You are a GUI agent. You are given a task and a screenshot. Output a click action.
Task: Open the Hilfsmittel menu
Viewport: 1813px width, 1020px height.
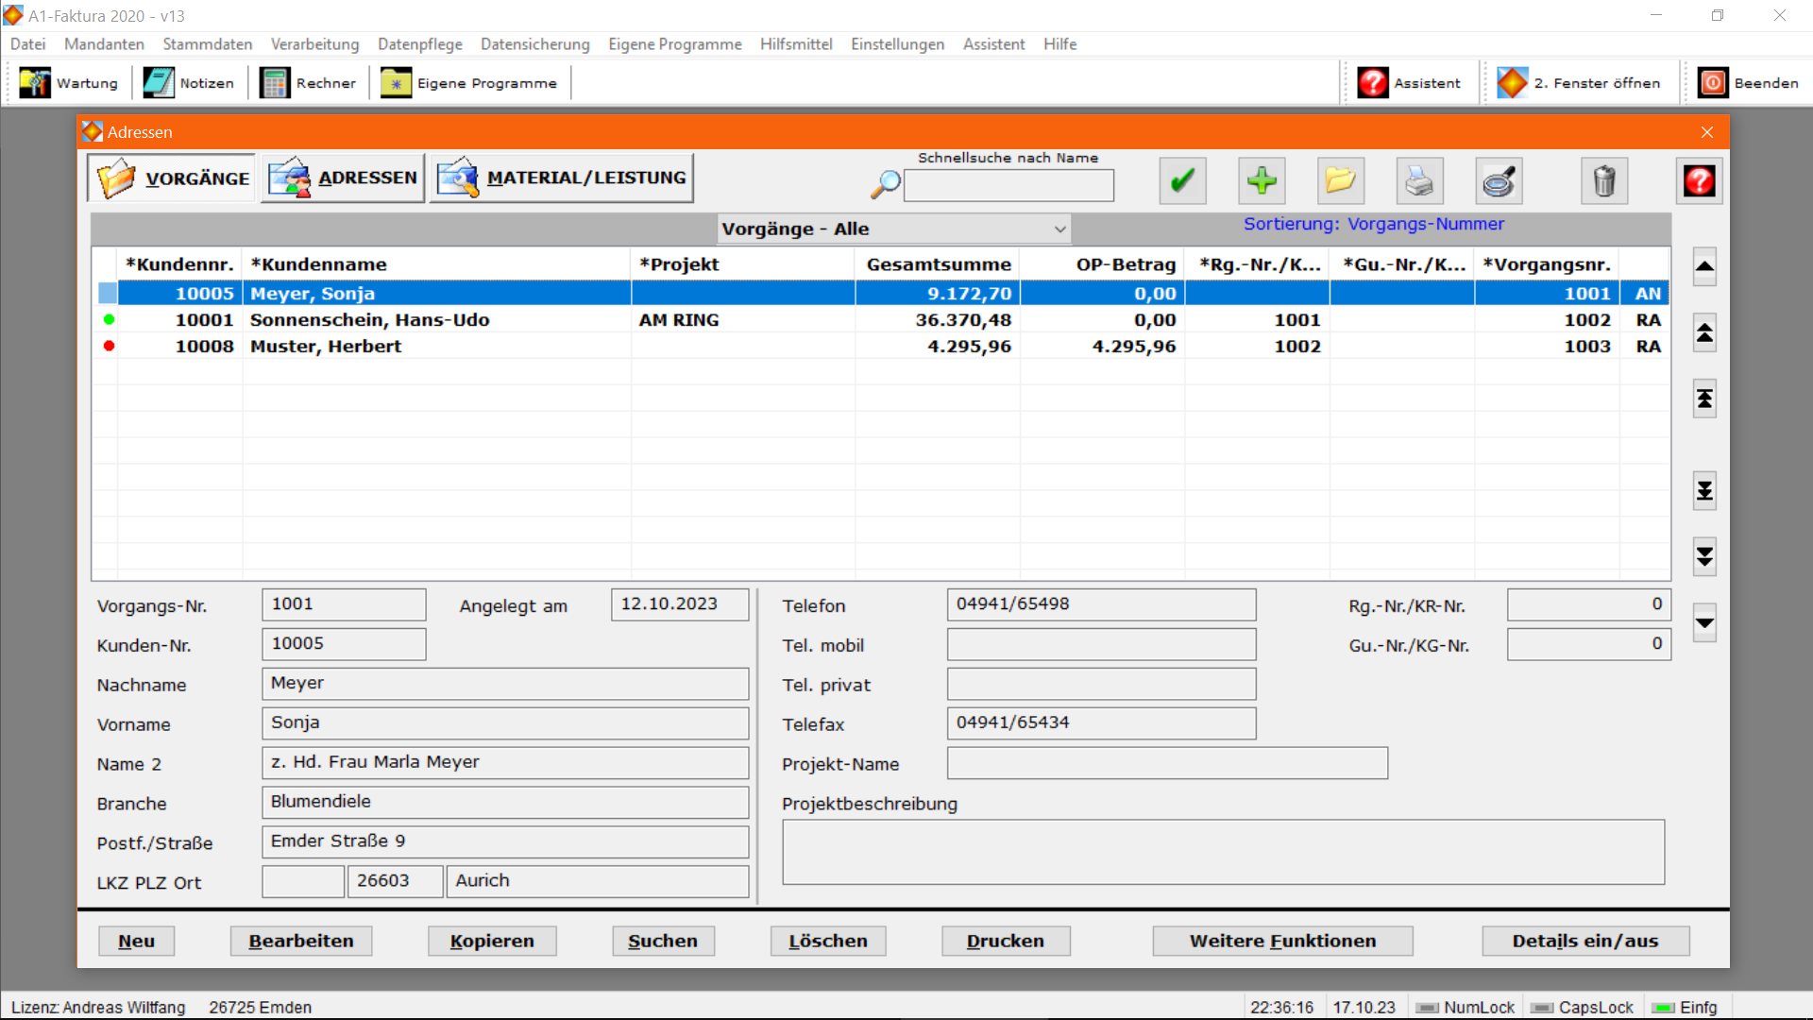(796, 44)
